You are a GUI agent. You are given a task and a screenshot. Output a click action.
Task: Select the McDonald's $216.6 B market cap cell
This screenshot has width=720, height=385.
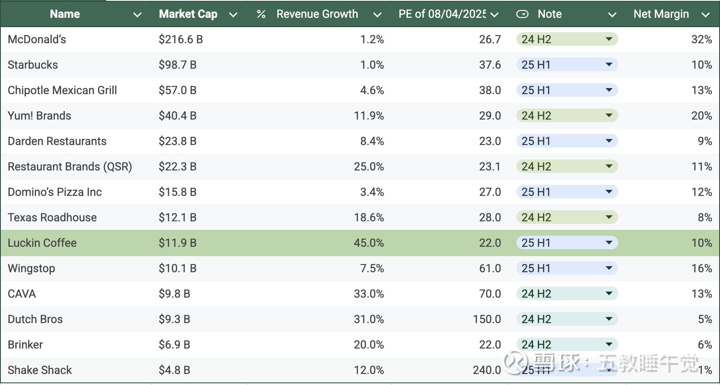(199, 39)
